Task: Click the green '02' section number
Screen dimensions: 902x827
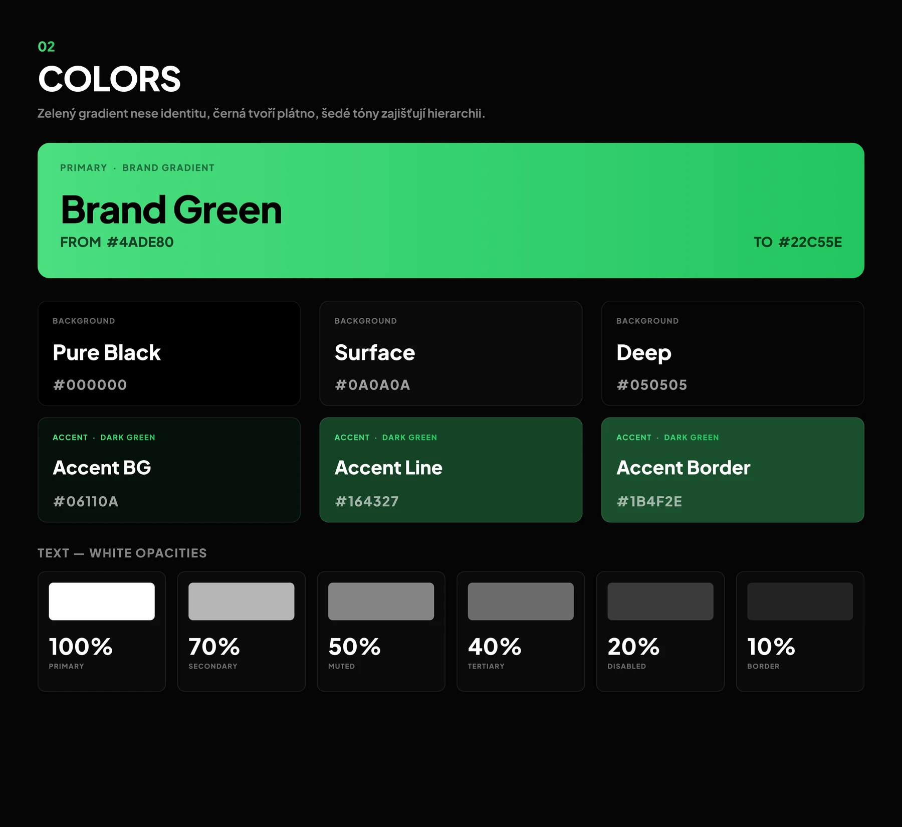Action: 46,47
